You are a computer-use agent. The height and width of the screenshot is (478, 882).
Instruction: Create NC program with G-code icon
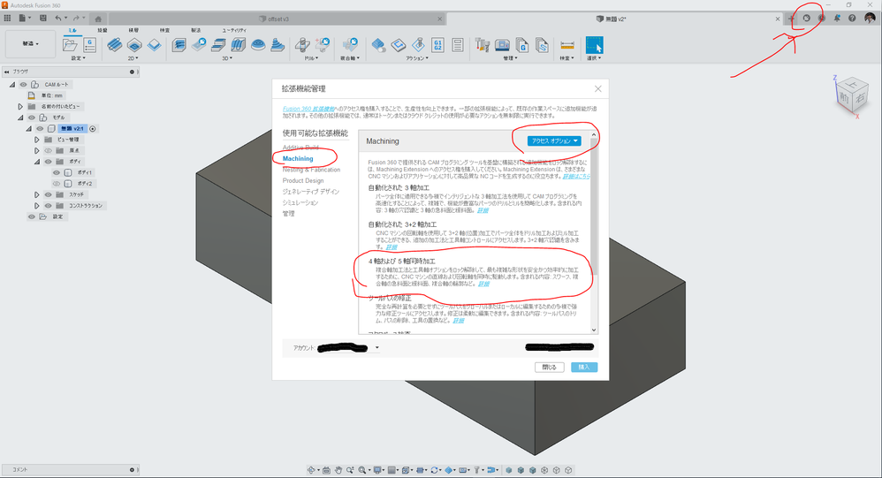89,45
